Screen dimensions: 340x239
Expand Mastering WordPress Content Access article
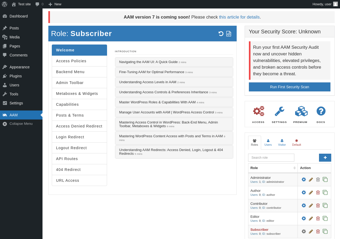pos(174,138)
